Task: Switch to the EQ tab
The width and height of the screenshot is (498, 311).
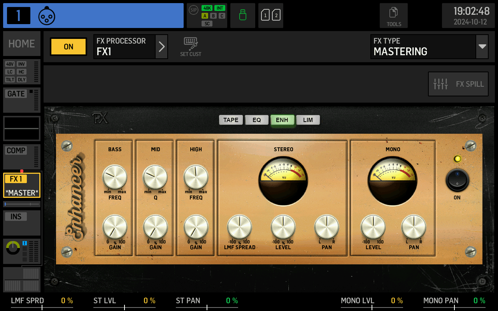Action: click(257, 120)
